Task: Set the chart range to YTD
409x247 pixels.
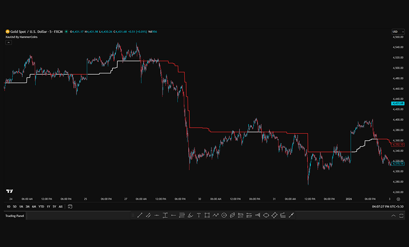Action: coord(41,206)
